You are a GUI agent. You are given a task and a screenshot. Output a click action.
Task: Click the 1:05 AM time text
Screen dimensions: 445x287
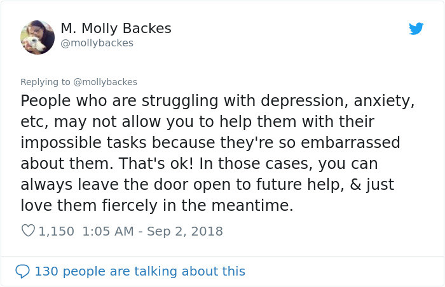(108, 231)
